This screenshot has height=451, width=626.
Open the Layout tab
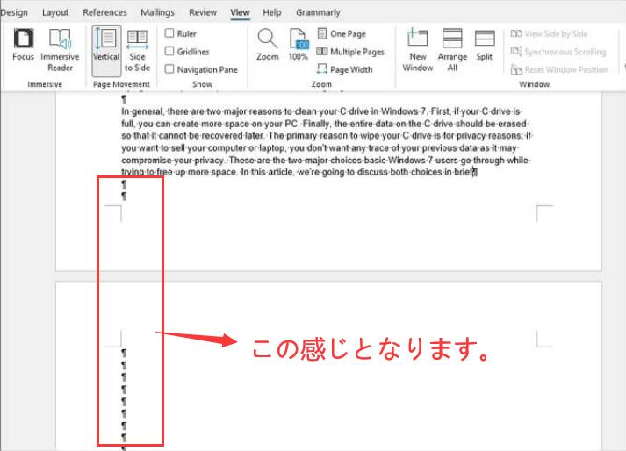pos(55,12)
